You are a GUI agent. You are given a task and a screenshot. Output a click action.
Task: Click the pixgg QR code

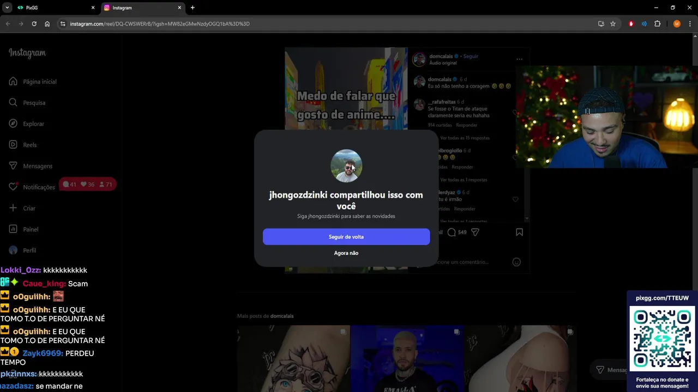pos(662,339)
